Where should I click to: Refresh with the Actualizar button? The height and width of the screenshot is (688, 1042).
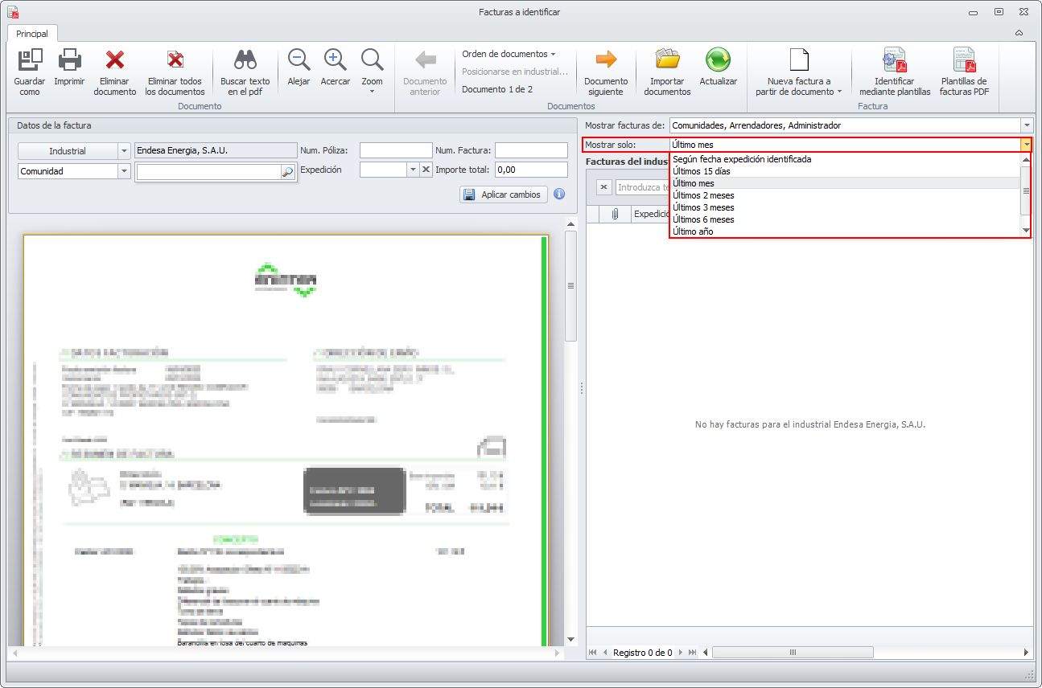[x=718, y=68]
